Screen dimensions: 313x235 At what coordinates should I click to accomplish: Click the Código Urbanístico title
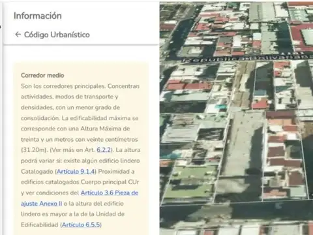57,35
